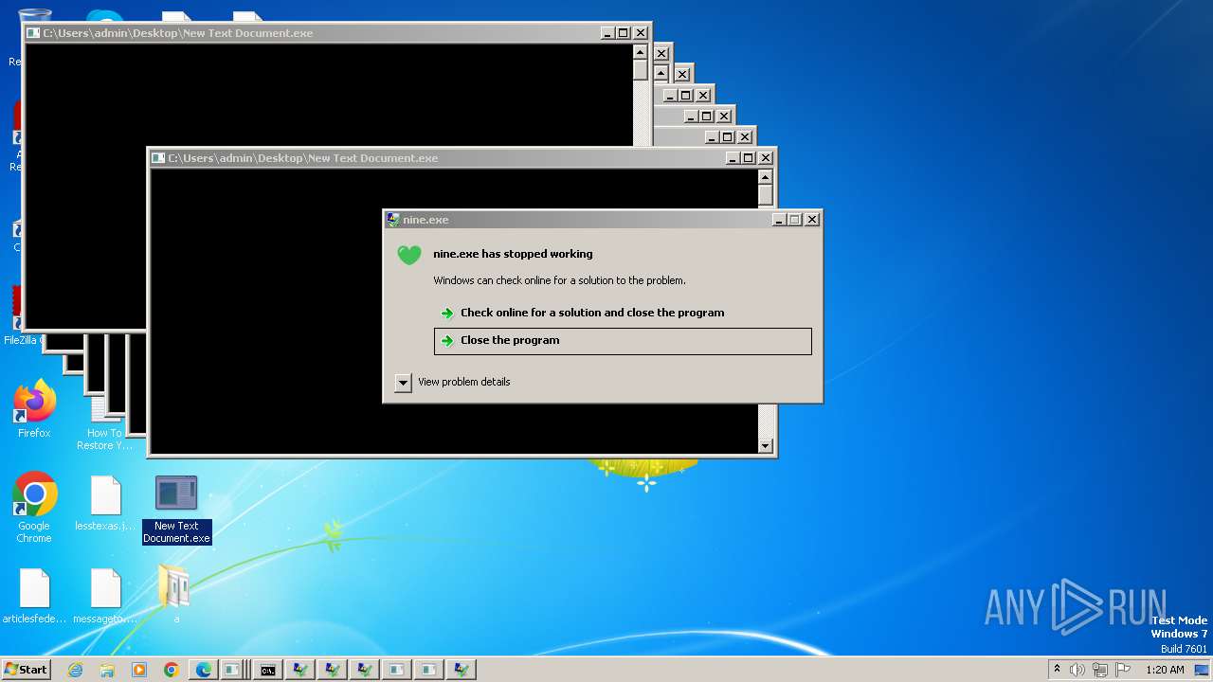
Task: Open the Action Center flag icon
Action: 1124,670
